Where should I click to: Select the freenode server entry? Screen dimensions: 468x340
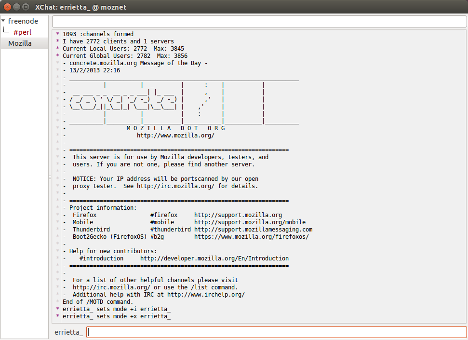click(23, 21)
